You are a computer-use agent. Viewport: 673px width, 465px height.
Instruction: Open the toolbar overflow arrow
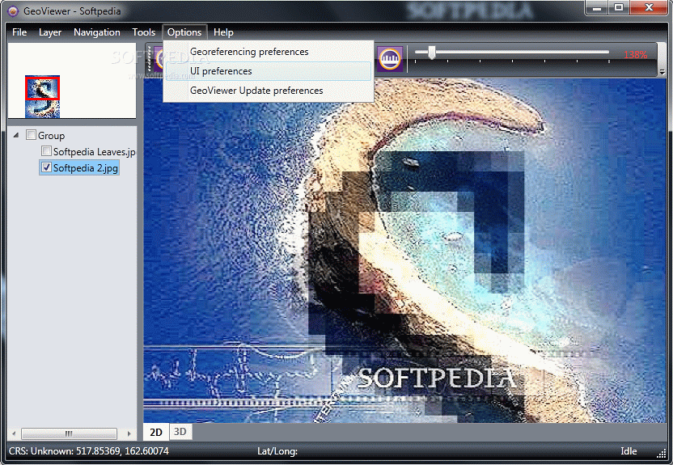click(662, 72)
